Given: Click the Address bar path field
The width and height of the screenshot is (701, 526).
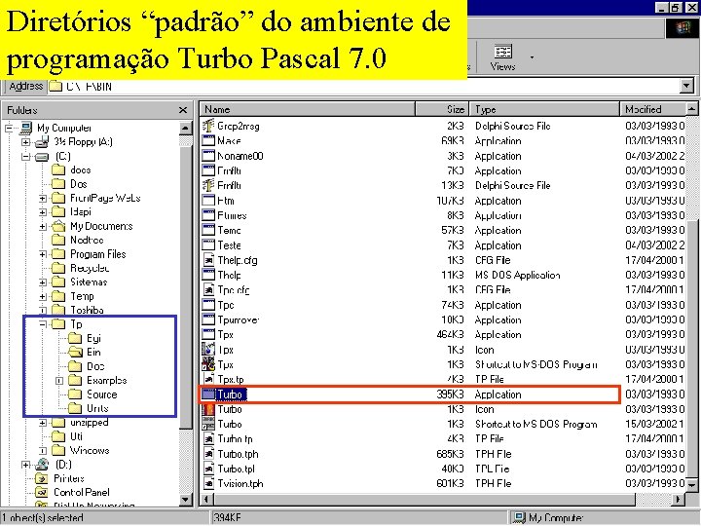Looking at the screenshot, I should coord(363,86).
